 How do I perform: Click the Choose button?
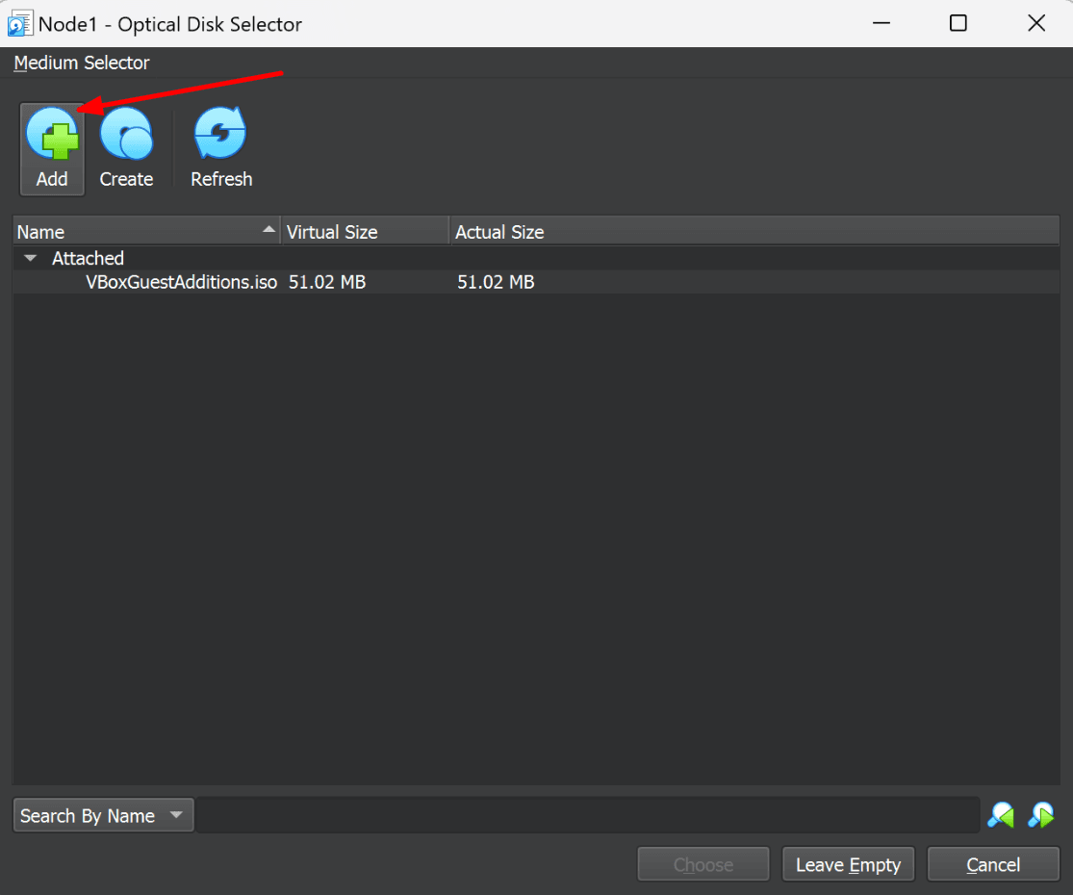click(703, 863)
